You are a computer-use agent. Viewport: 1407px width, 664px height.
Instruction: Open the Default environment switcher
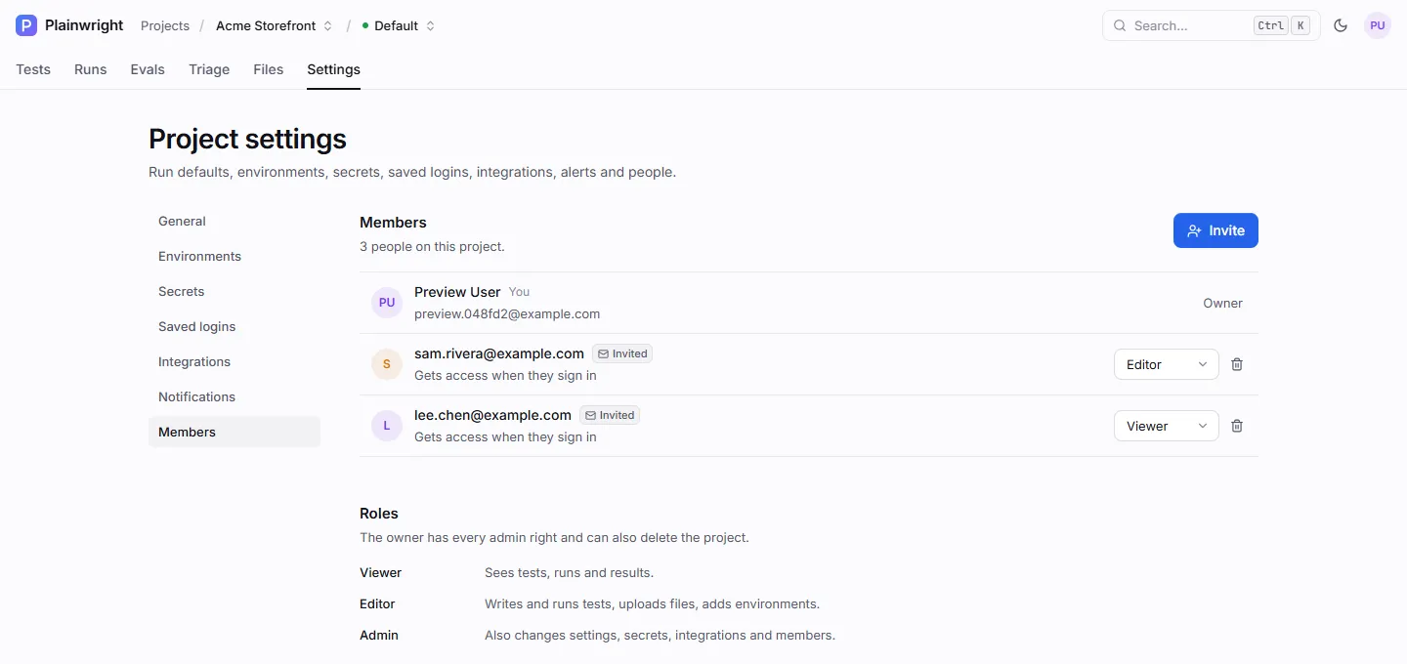[x=399, y=25]
